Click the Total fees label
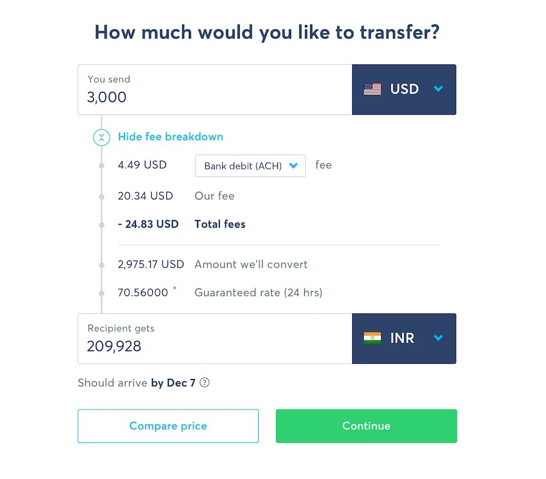 click(220, 224)
